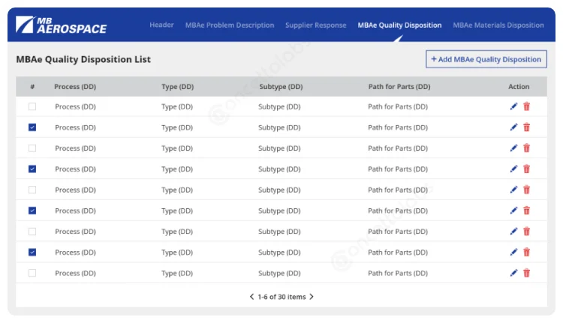Toggle the checkbox in the last row

click(x=32, y=274)
